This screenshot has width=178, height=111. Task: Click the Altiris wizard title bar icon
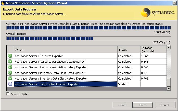point(3,3)
